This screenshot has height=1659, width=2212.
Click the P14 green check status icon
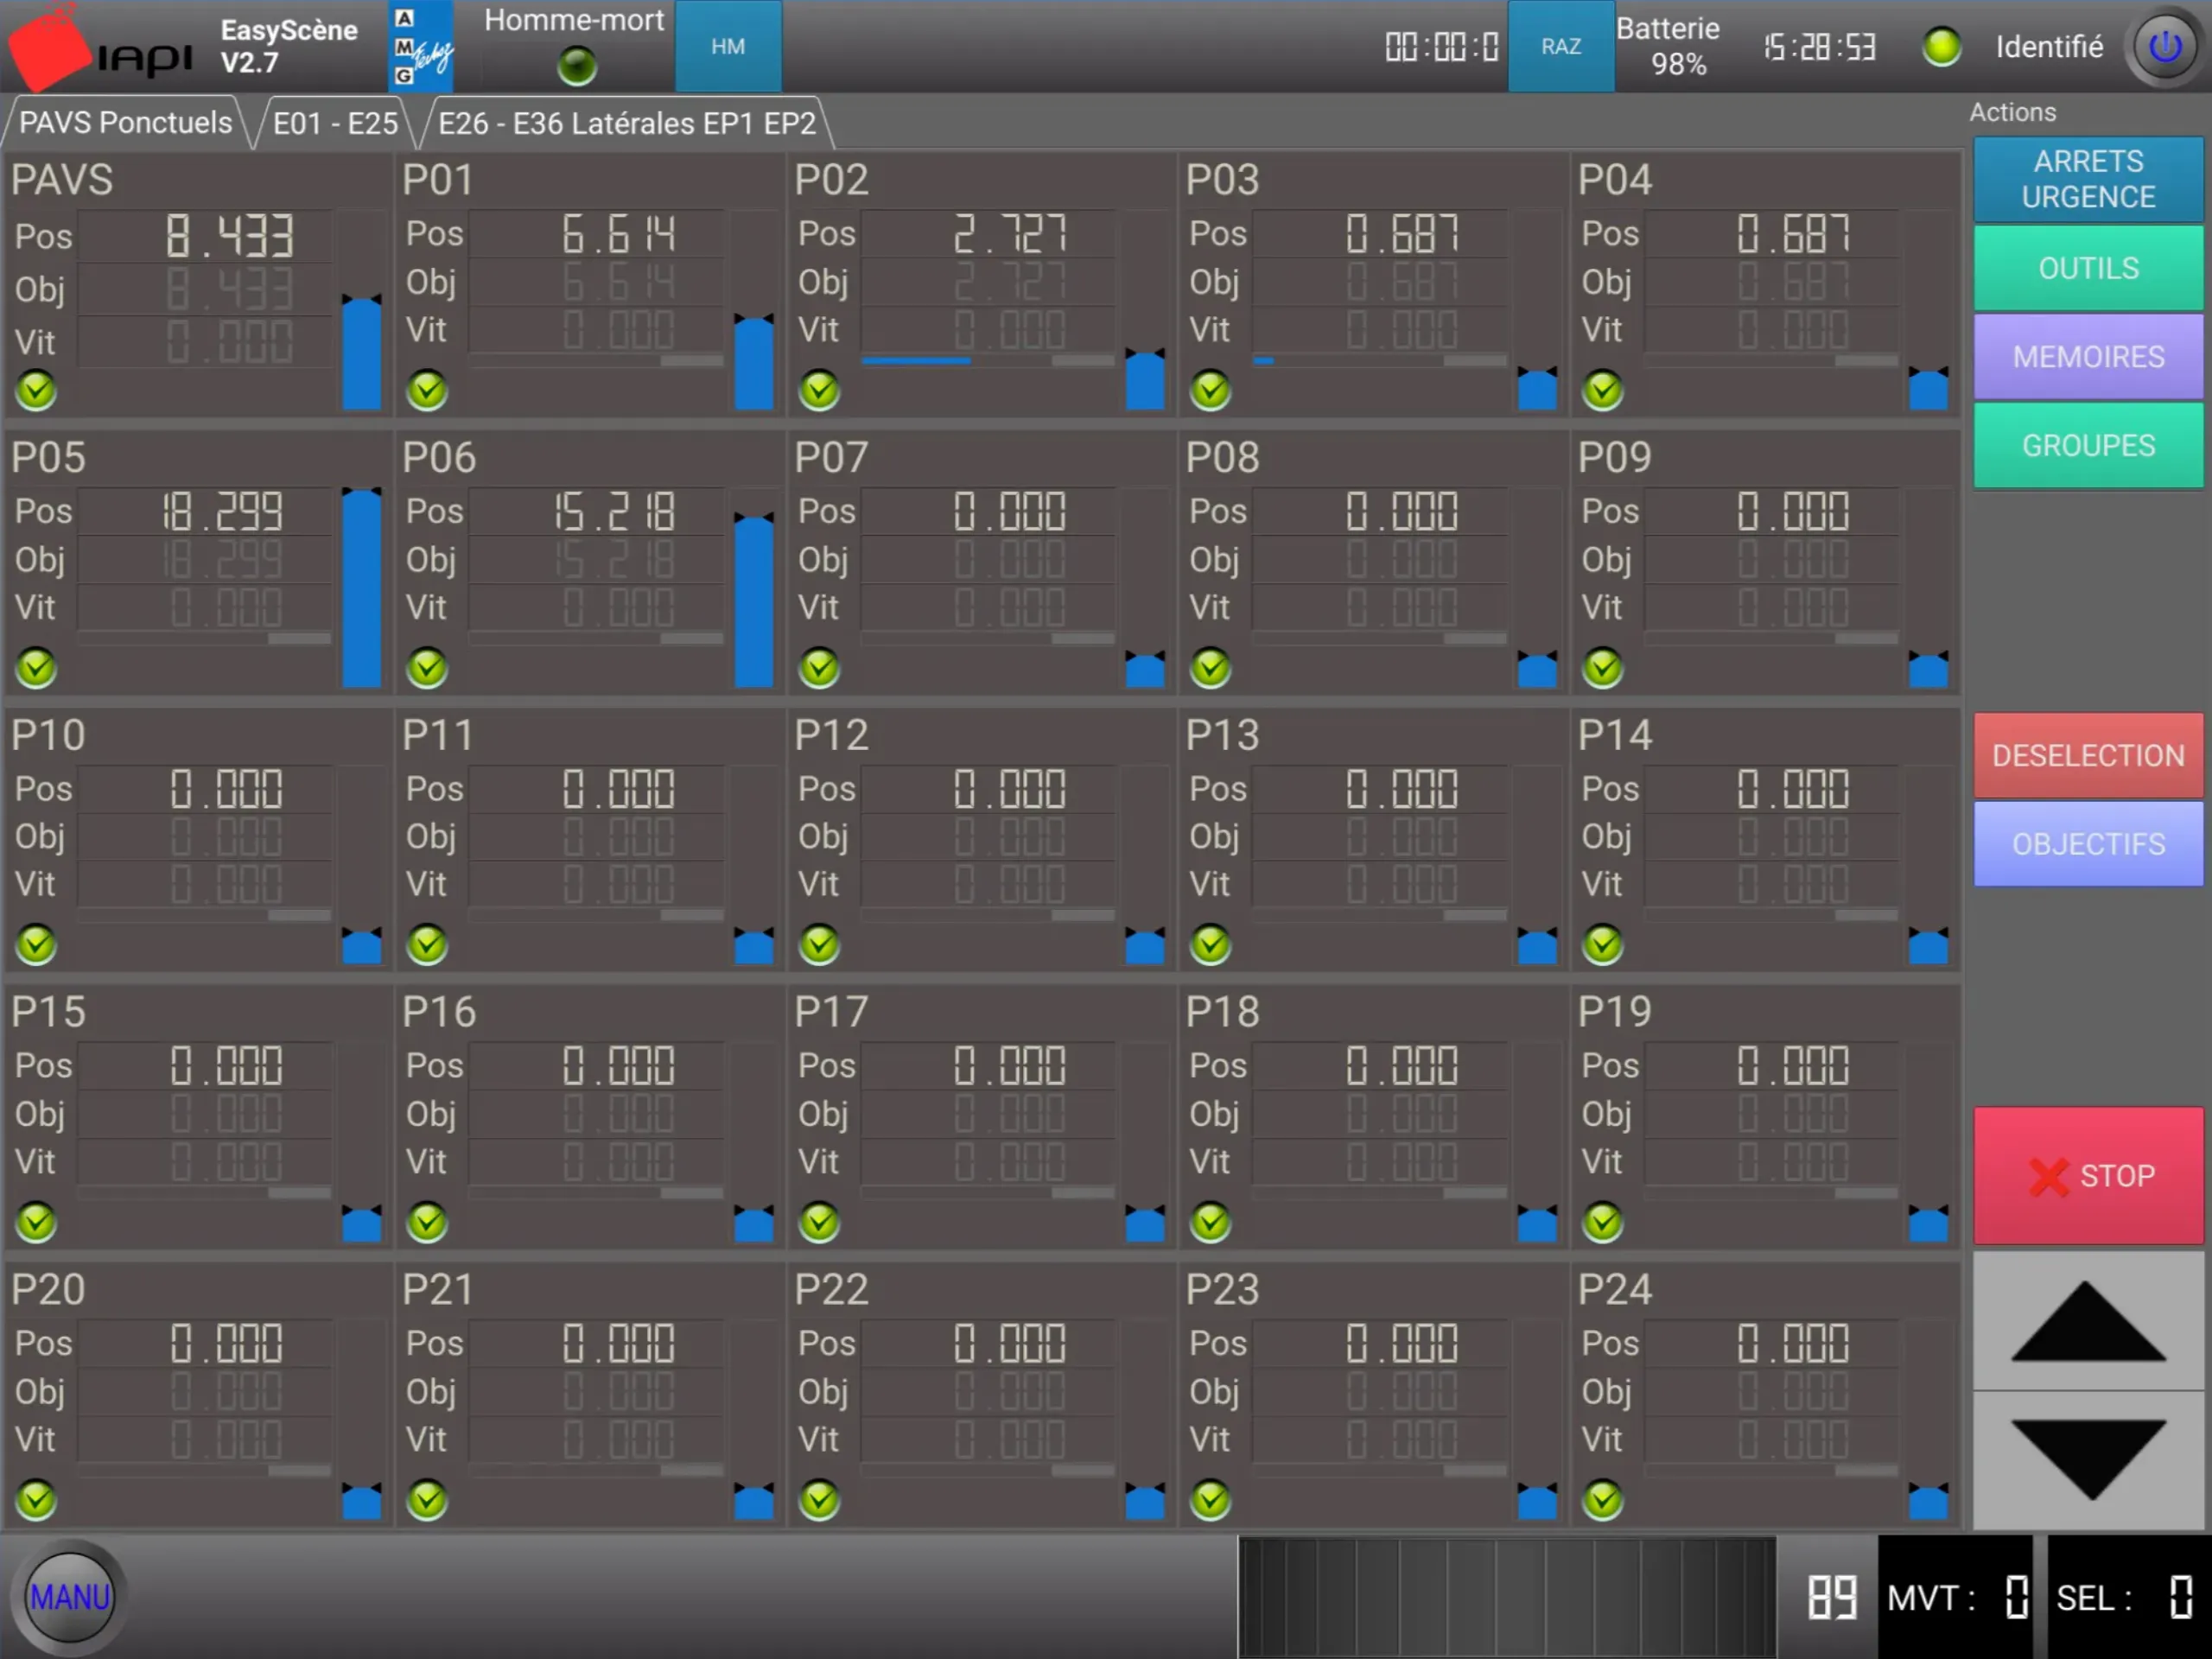1602,944
